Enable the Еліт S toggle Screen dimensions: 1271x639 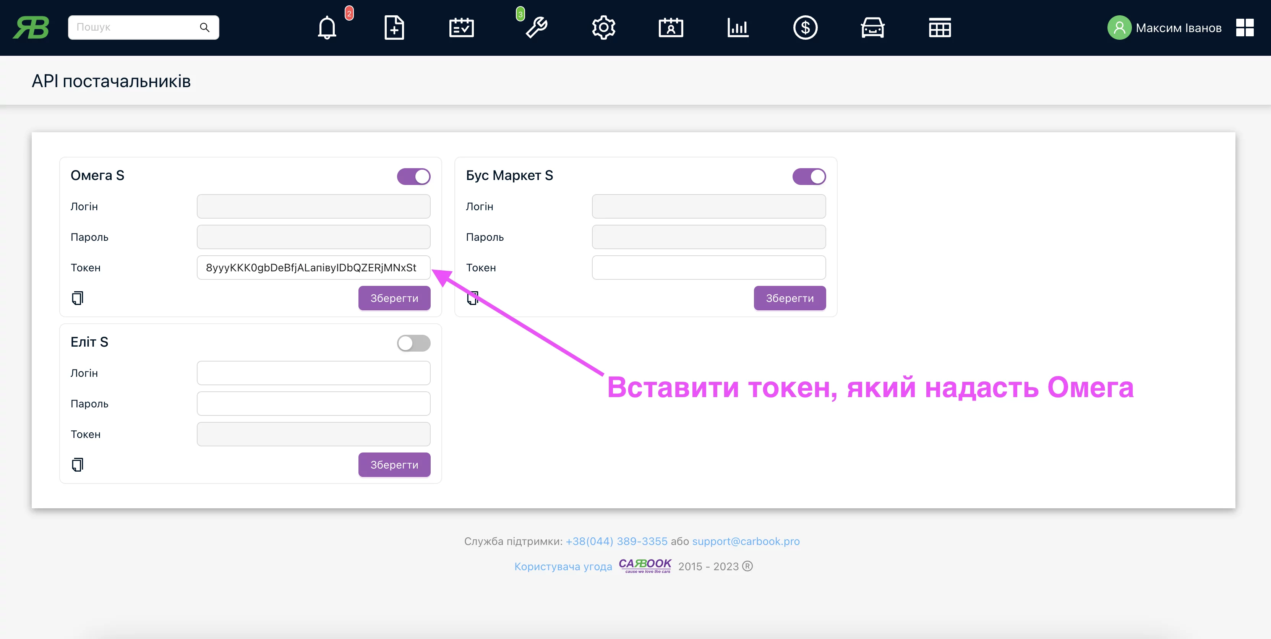pos(413,343)
